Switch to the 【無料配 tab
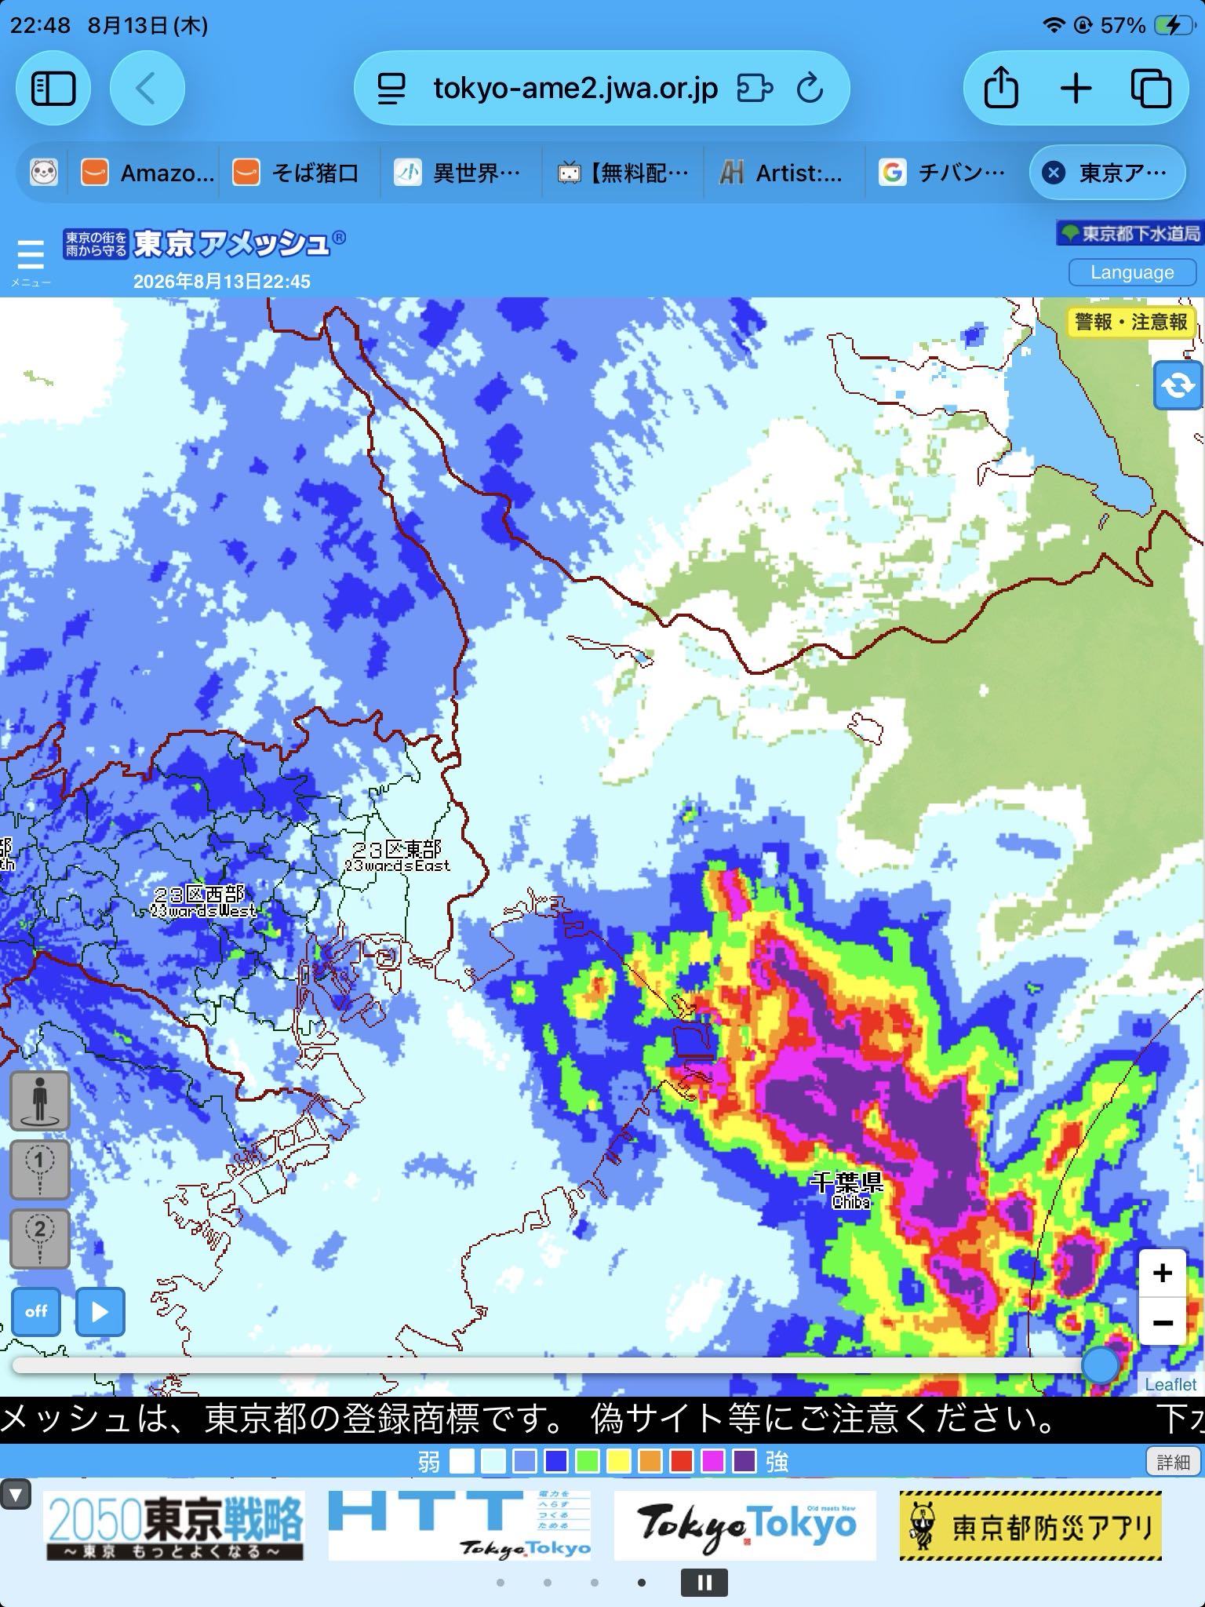 [622, 172]
